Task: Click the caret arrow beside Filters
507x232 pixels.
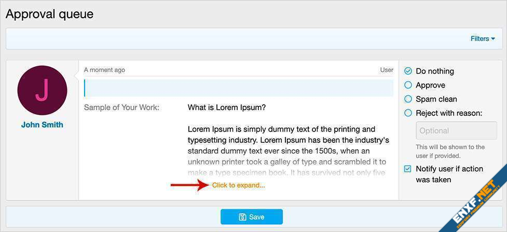Action: [x=493, y=39]
